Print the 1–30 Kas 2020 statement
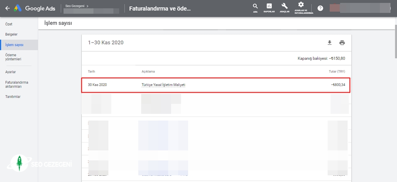397x182 pixels. [x=342, y=42]
